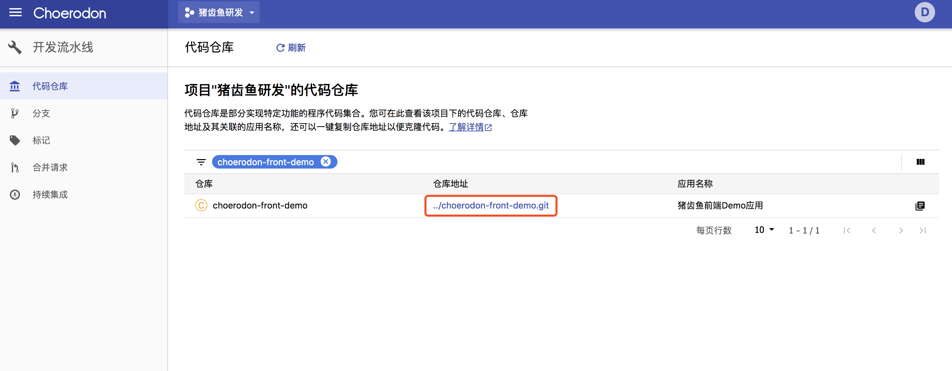The height and width of the screenshot is (371, 952).
Task: Open the 持续集成 sidebar item
Action: click(84, 194)
